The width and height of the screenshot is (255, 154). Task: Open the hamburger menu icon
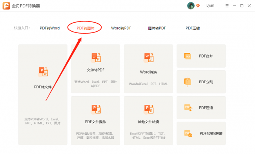227,6
